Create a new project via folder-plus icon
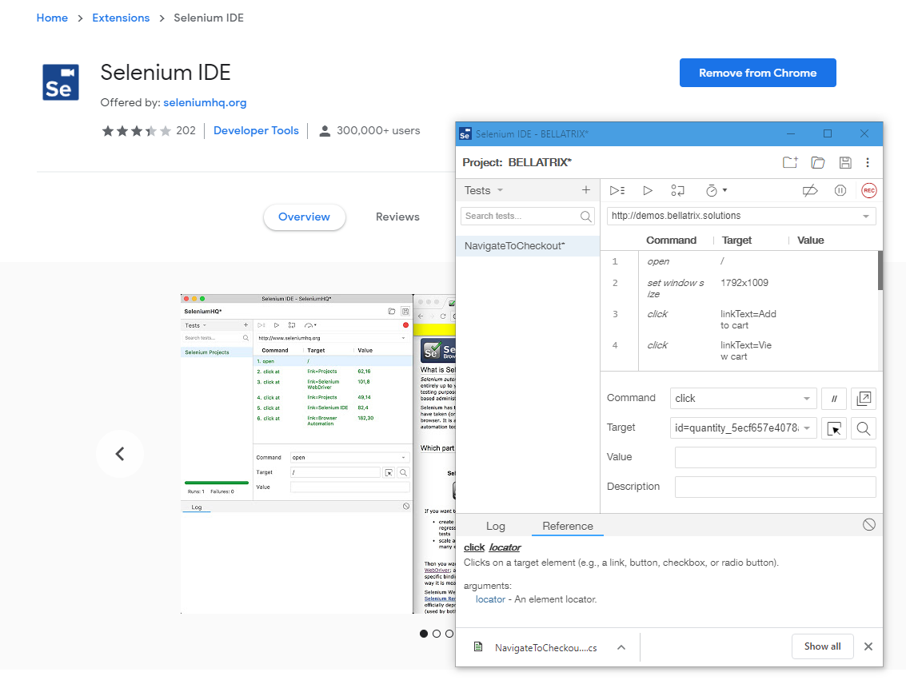The height and width of the screenshot is (688, 906). (790, 161)
